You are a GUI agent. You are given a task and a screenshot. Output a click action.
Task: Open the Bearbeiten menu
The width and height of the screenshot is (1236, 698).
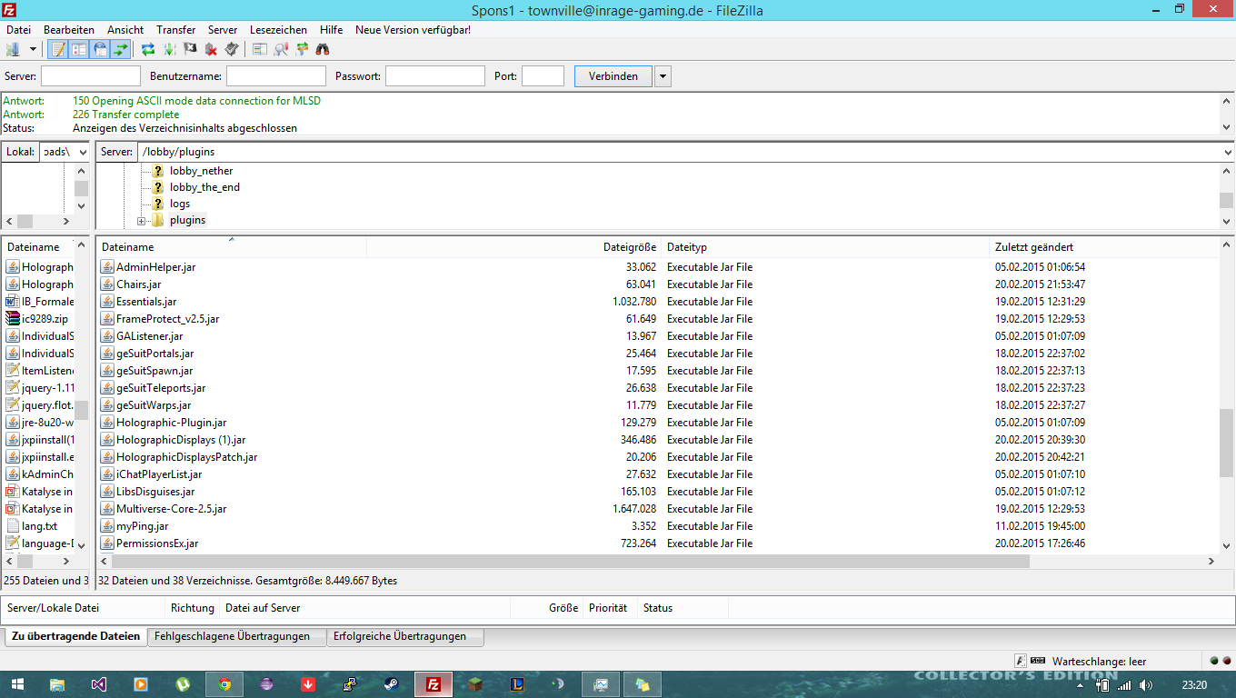(x=69, y=30)
